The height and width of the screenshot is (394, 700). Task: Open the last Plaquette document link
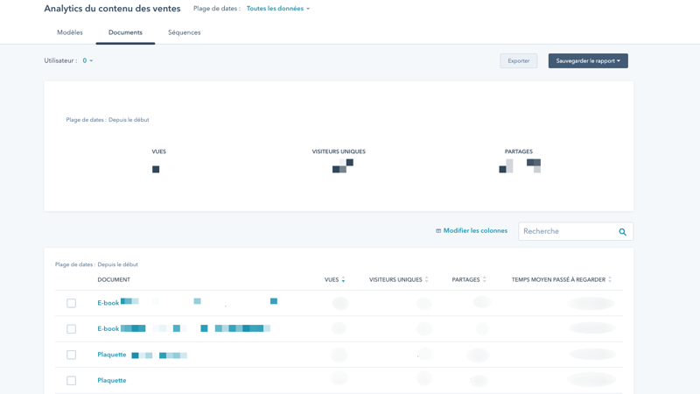(x=112, y=381)
